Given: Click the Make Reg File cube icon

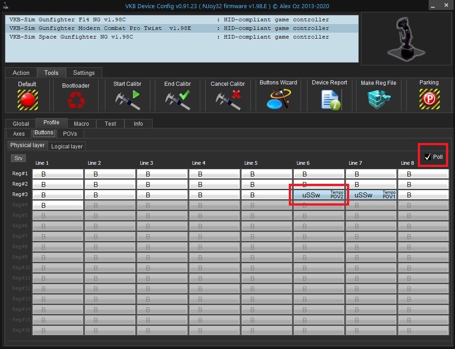Looking at the screenshot, I should [379, 99].
